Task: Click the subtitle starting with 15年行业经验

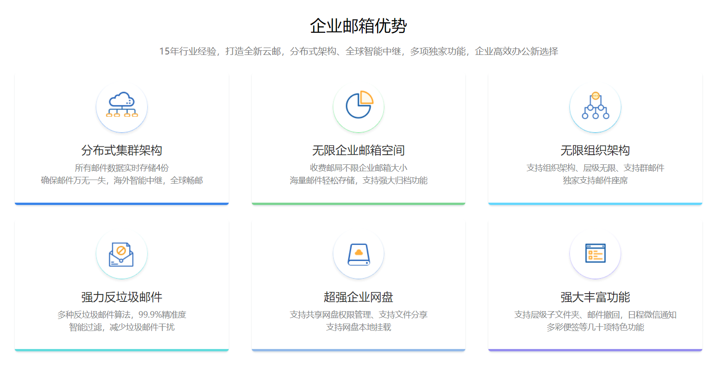Action: (359, 51)
